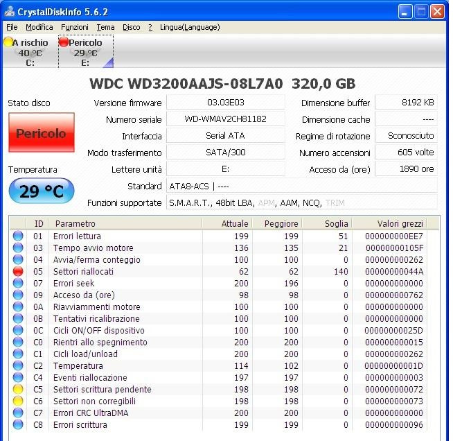The width and height of the screenshot is (453, 441).
Task: Click the Standard field ATA8-ACS
Action: click(302, 186)
